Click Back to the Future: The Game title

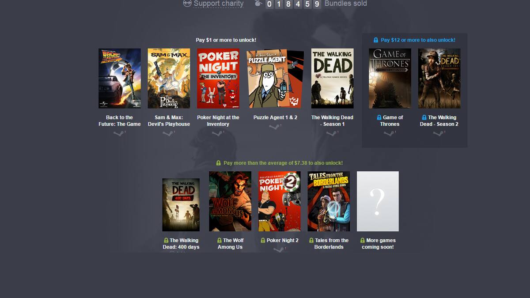(119, 121)
